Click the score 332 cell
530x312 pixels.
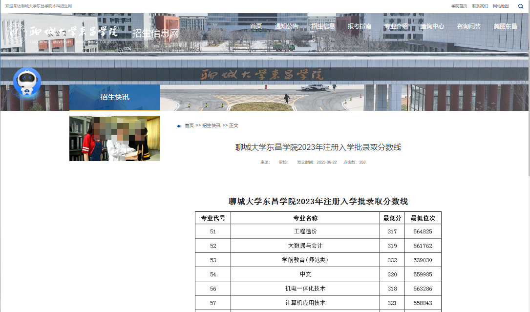tap(392, 260)
